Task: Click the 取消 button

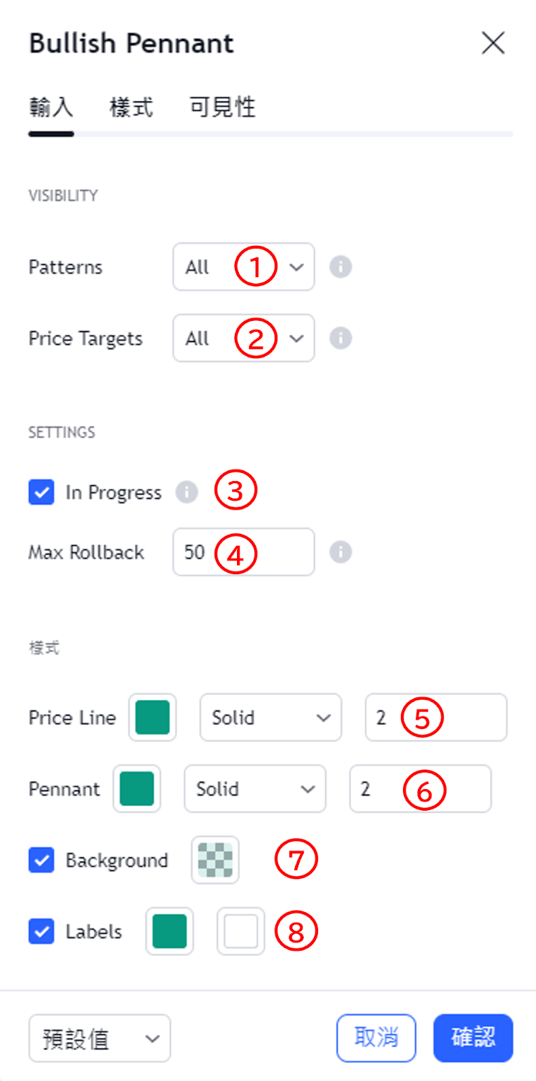Action: coord(376,1038)
